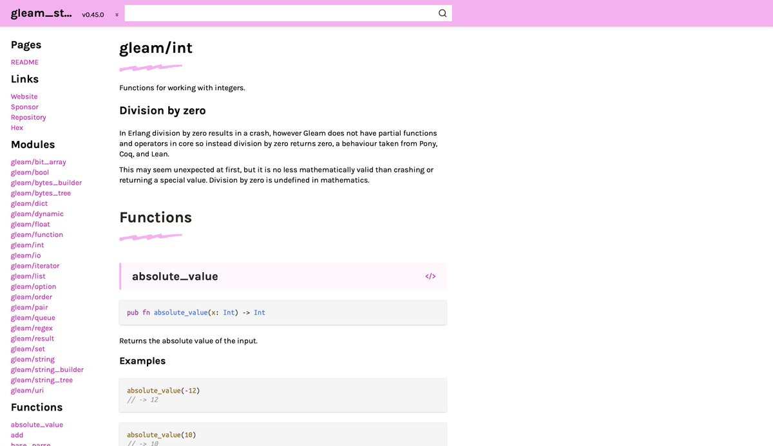Viewport: 773px width, 446px height.
Task: Choose the gleam/string module
Action: [33, 359]
